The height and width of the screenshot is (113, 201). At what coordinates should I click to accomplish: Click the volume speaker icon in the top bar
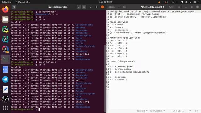coord(186,2)
